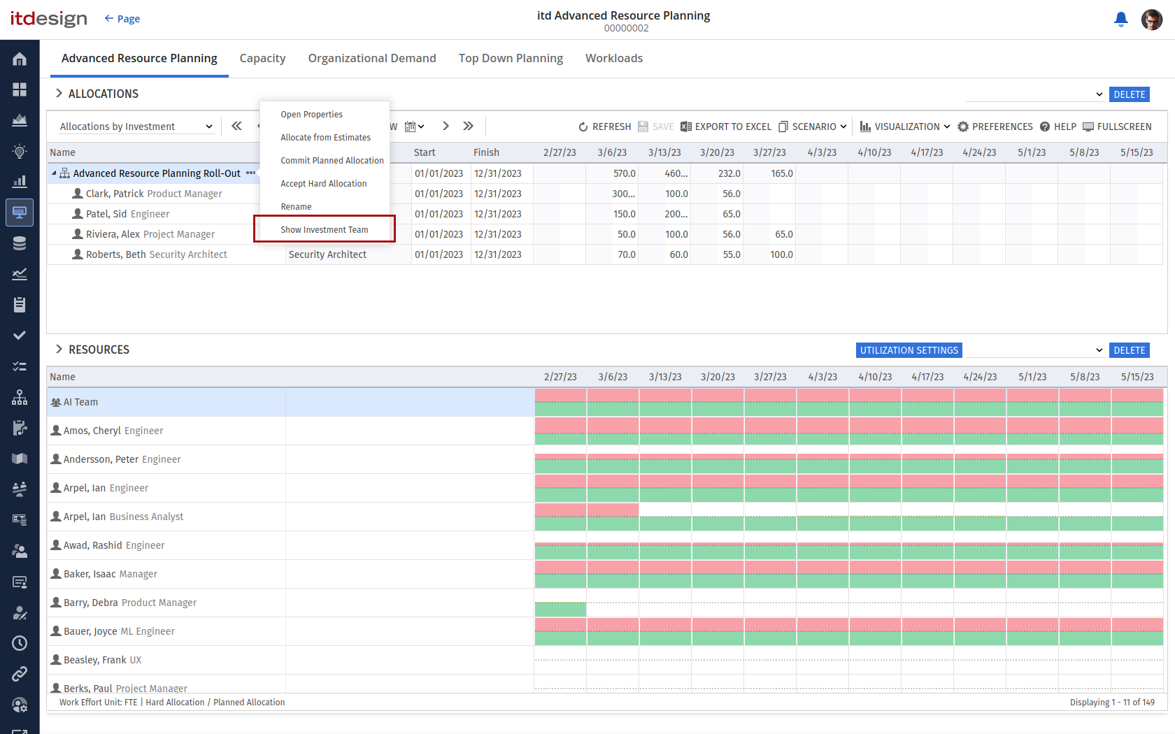Click Barry, Debra green bar for 2/27/23
Image resolution: width=1175 pixels, height=734 pixels.
(x=560, y=610)
